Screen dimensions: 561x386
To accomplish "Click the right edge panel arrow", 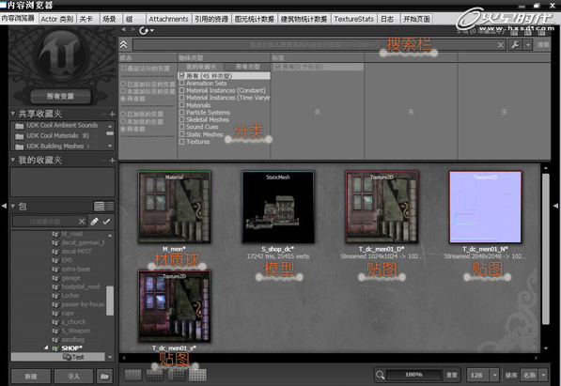I will 555,206.
